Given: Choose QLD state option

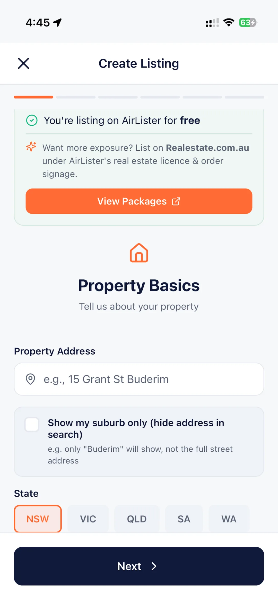Looking at the screenshot, I should 137,519.
